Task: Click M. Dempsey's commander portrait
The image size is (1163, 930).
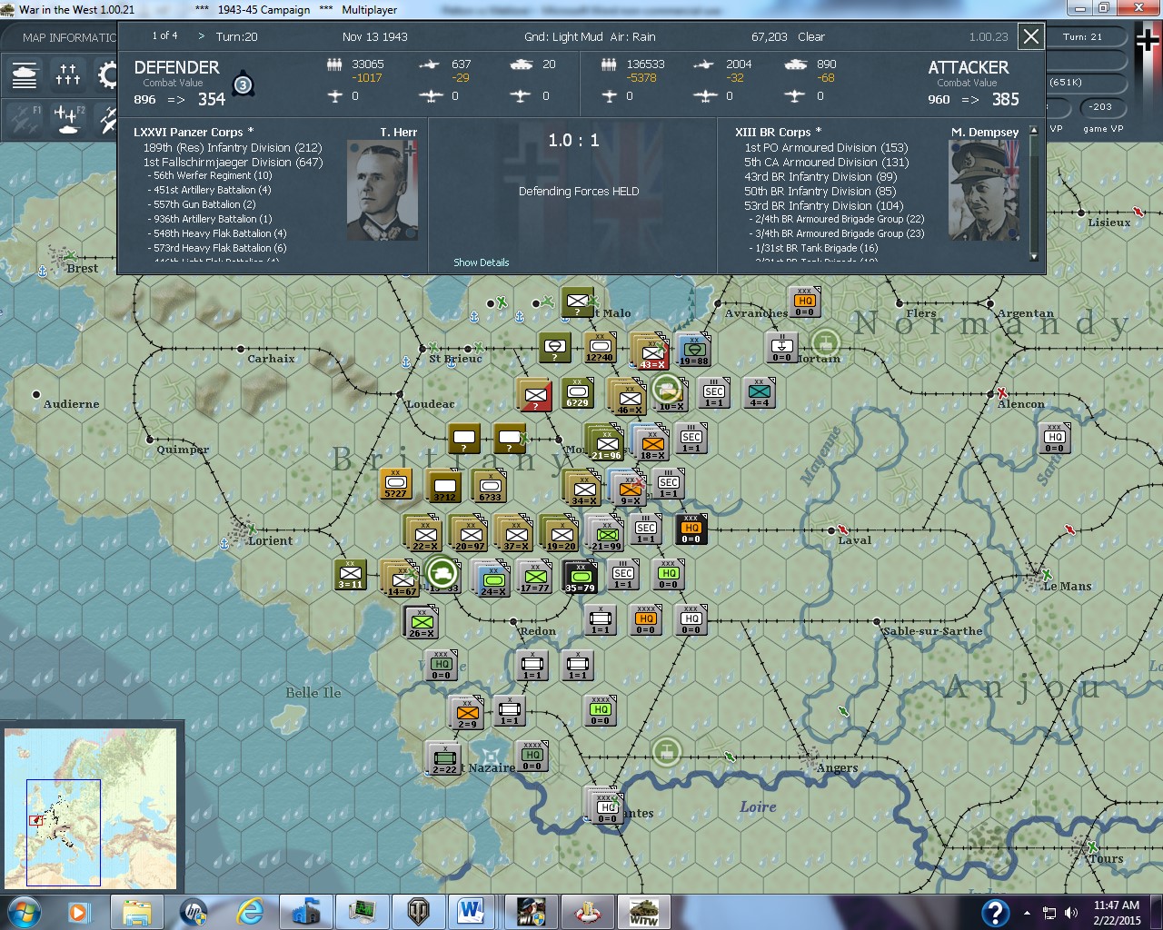Action: pyautogui.click(x=984, y=190)
